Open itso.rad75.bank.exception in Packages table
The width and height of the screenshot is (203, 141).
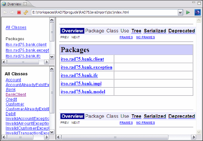coord(87,67)
